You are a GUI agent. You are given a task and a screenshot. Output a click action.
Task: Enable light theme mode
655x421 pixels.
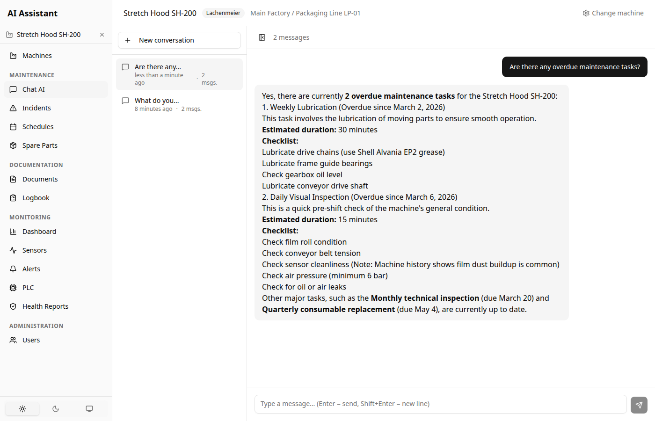[x=22, y=408]
